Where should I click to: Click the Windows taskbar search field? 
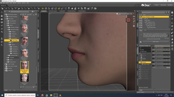point(20,95)
